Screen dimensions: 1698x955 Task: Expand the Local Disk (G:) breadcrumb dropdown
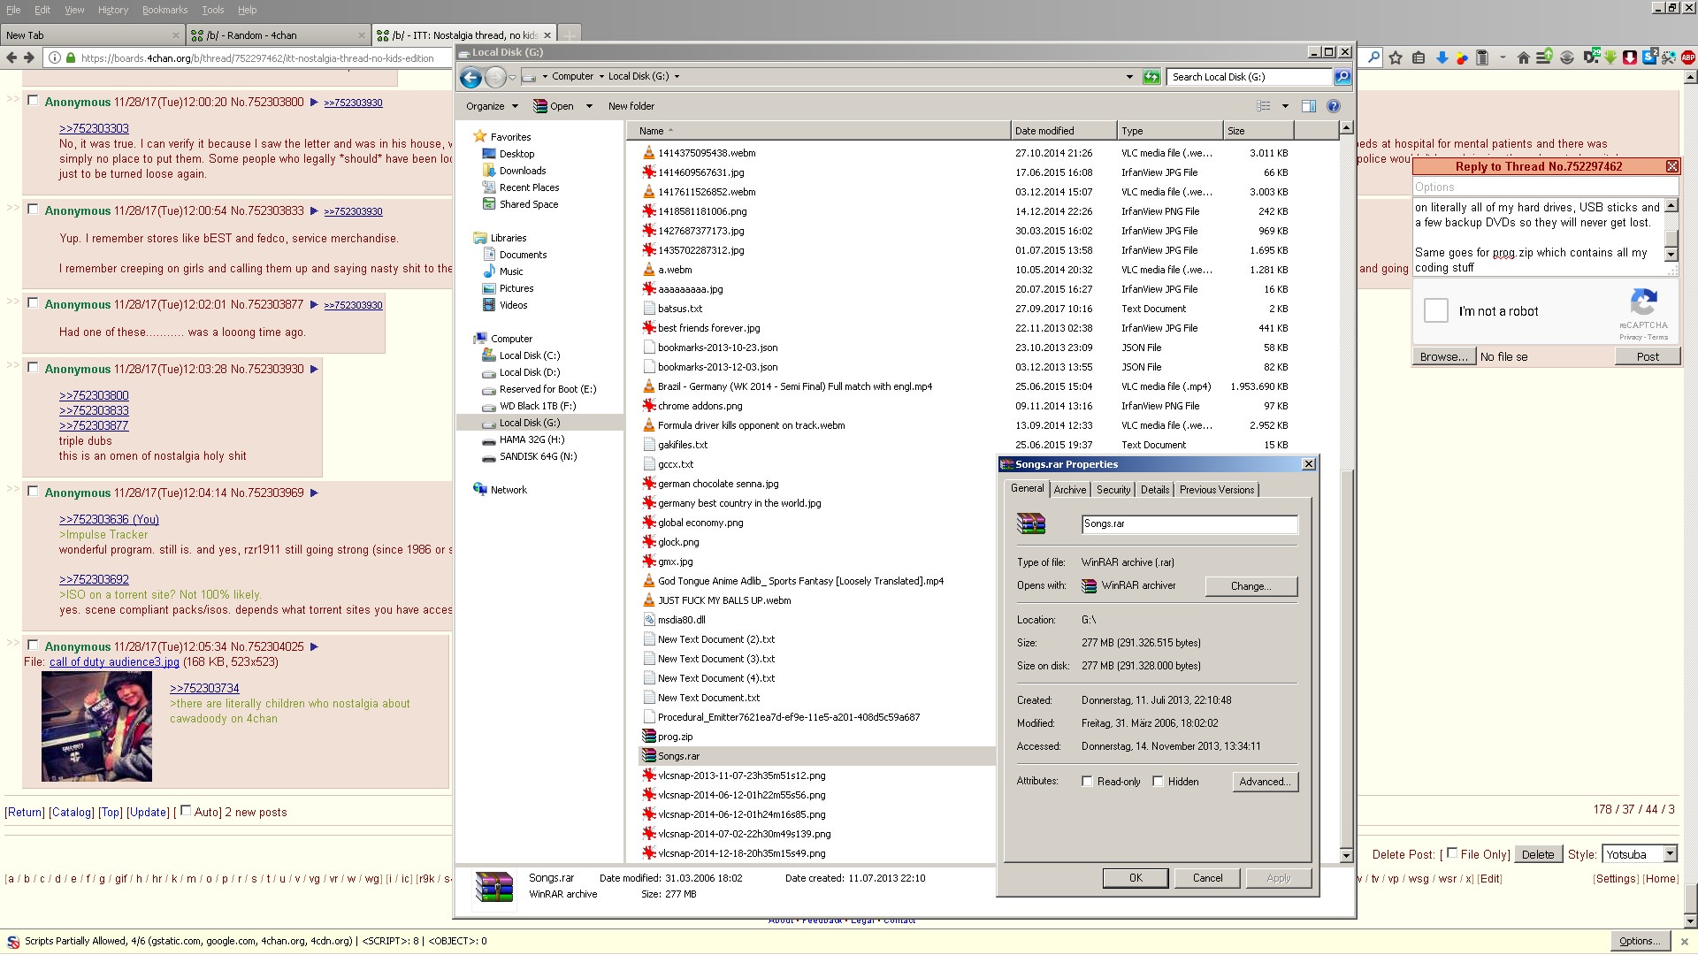677,77
